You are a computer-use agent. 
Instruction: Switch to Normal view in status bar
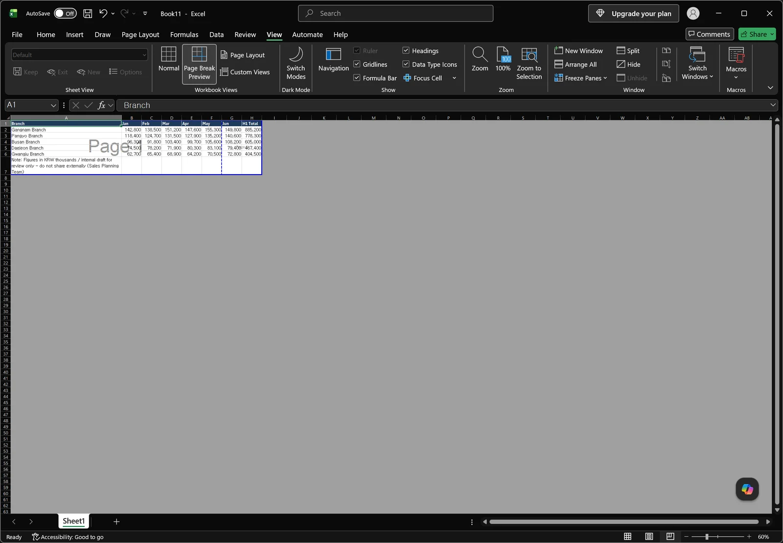tap(628, 537)
